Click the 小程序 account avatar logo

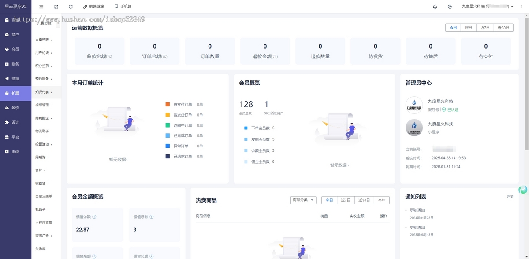point(414,128)
